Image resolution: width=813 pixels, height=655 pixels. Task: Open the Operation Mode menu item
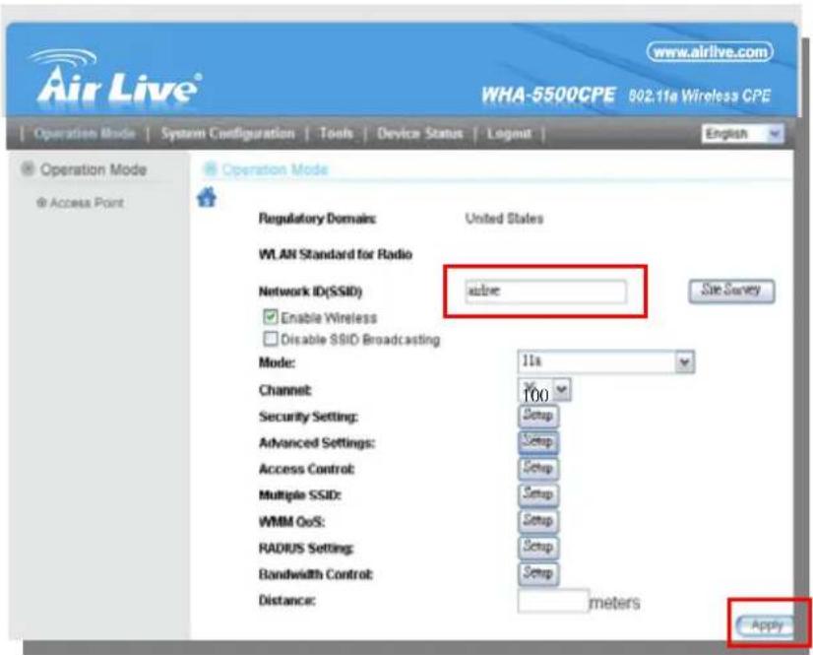[85, 133]
